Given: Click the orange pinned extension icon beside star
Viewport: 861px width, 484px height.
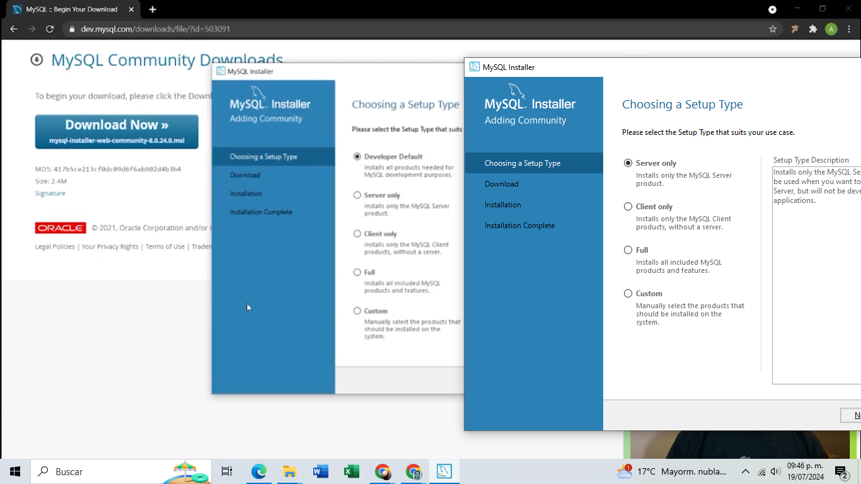Looking at the screenshot, I should coord(795,29).
